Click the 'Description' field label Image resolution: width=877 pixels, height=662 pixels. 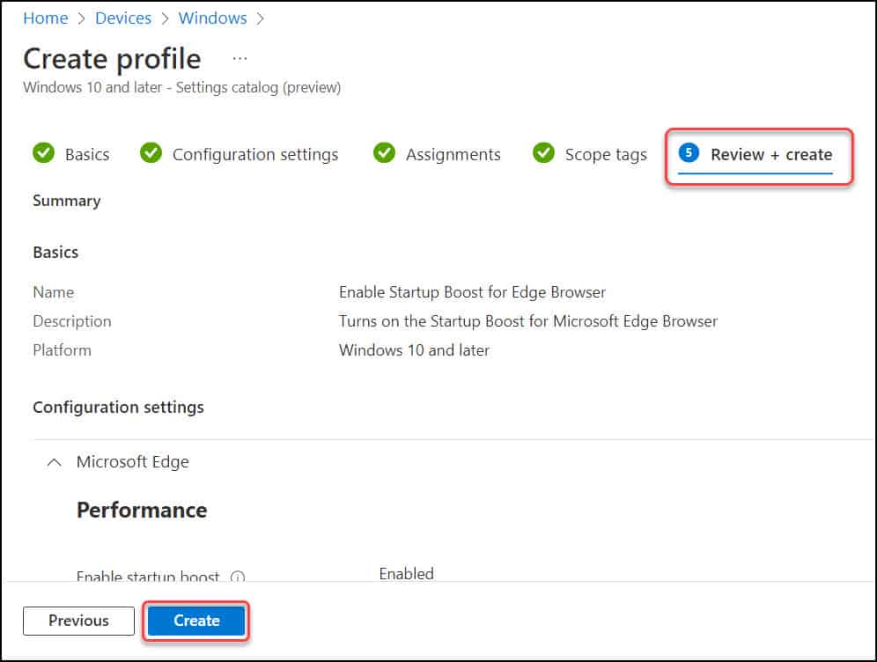(x=72, y=321)
